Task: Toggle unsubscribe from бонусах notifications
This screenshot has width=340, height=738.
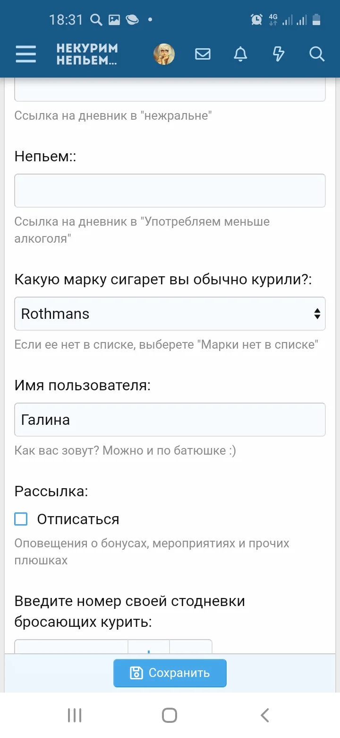Action: pos(21,519)
